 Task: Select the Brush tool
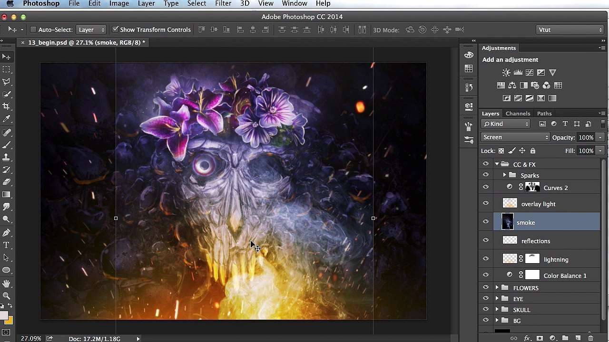[7, 144]
